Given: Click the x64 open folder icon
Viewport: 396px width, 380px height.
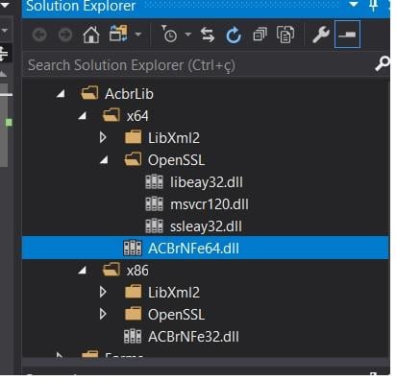Looking at the screenshot, I should point(111,115).
